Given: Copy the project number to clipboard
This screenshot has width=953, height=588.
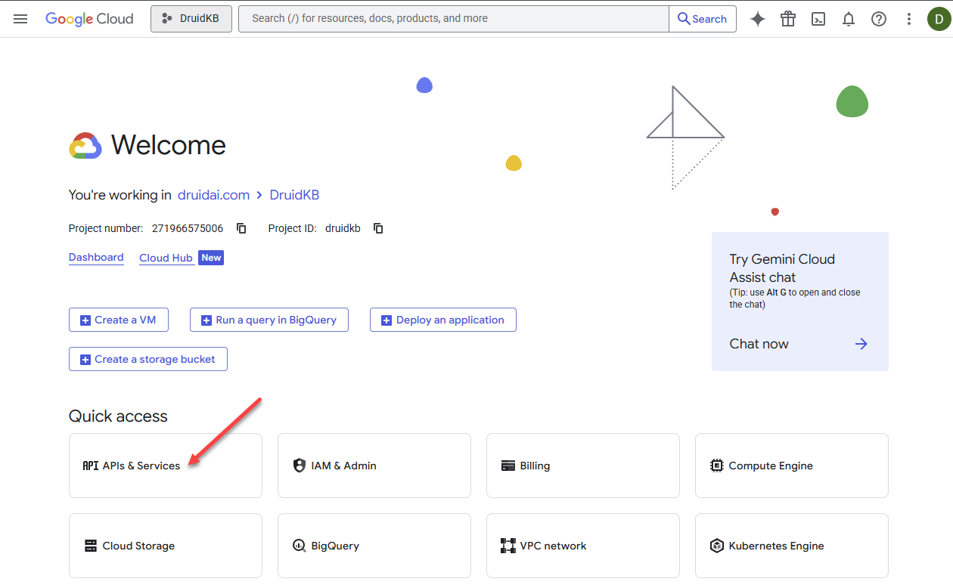Looking at the screenshot, I should click(241, 228).
